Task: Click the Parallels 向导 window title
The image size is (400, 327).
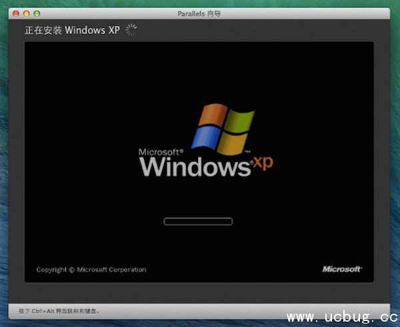Action: coord(199,14)
